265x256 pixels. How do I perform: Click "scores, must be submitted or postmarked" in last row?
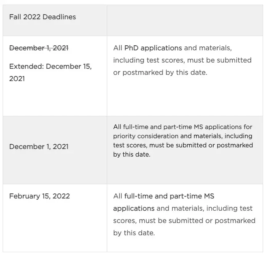click(x=184, y=221)
